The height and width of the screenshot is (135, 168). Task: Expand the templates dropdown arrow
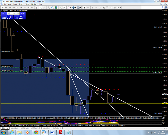[80, 8]
